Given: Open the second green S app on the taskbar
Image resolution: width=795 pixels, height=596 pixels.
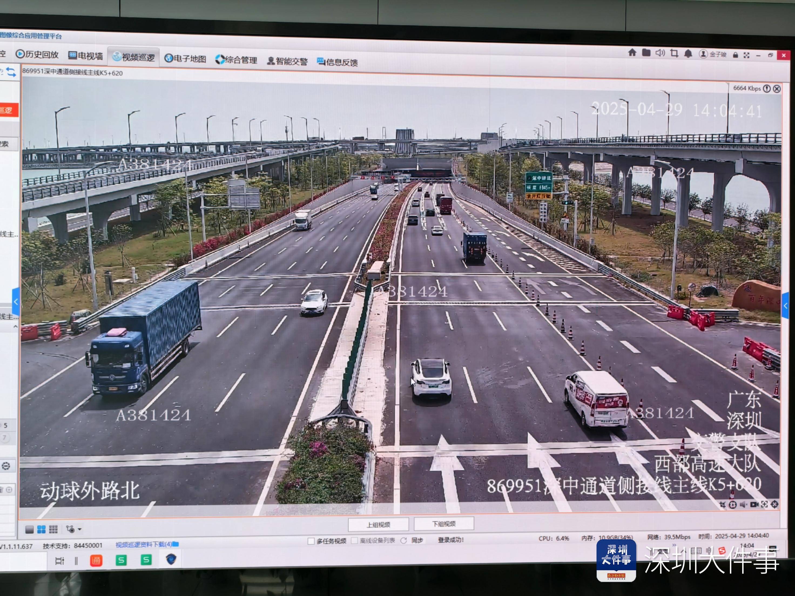Looking at the screenshot, I should (x=146, y=559).
